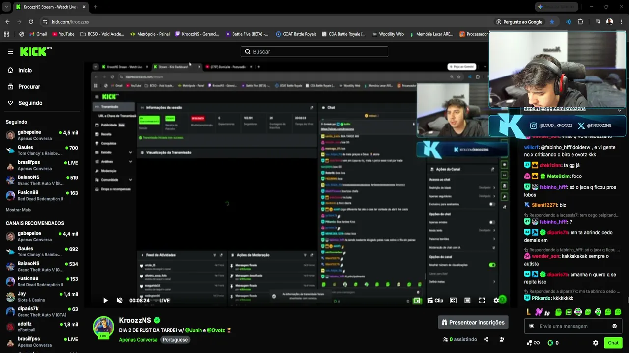Select the first quick emote in chat bar

click(528, 312)
